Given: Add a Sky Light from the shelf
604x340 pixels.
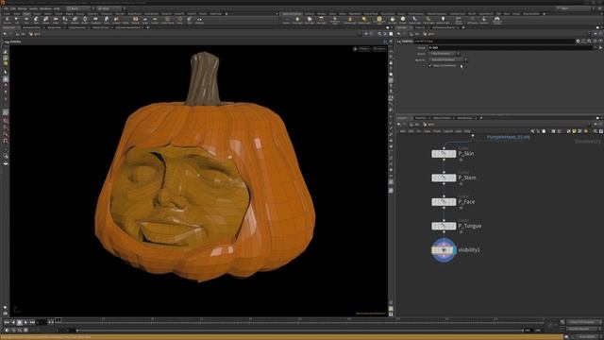Looking at the screenshot, I should tap(393, 20).
